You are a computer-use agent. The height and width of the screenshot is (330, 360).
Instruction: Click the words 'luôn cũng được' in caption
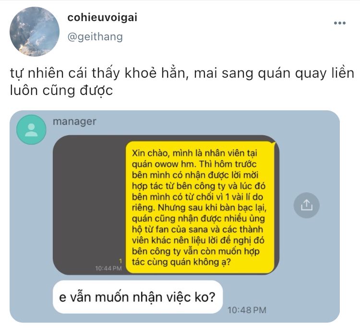point(61,90)
